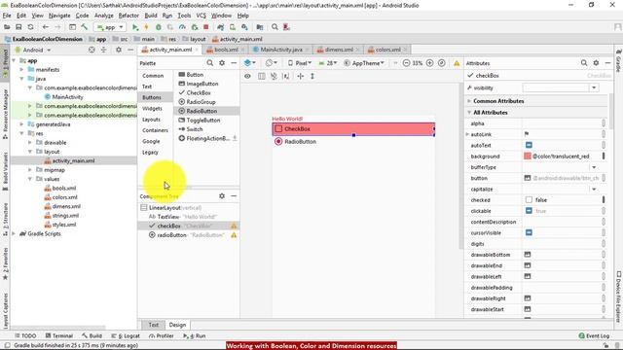
Task: Switch to the Text editor tab
Action: [154, 325]
